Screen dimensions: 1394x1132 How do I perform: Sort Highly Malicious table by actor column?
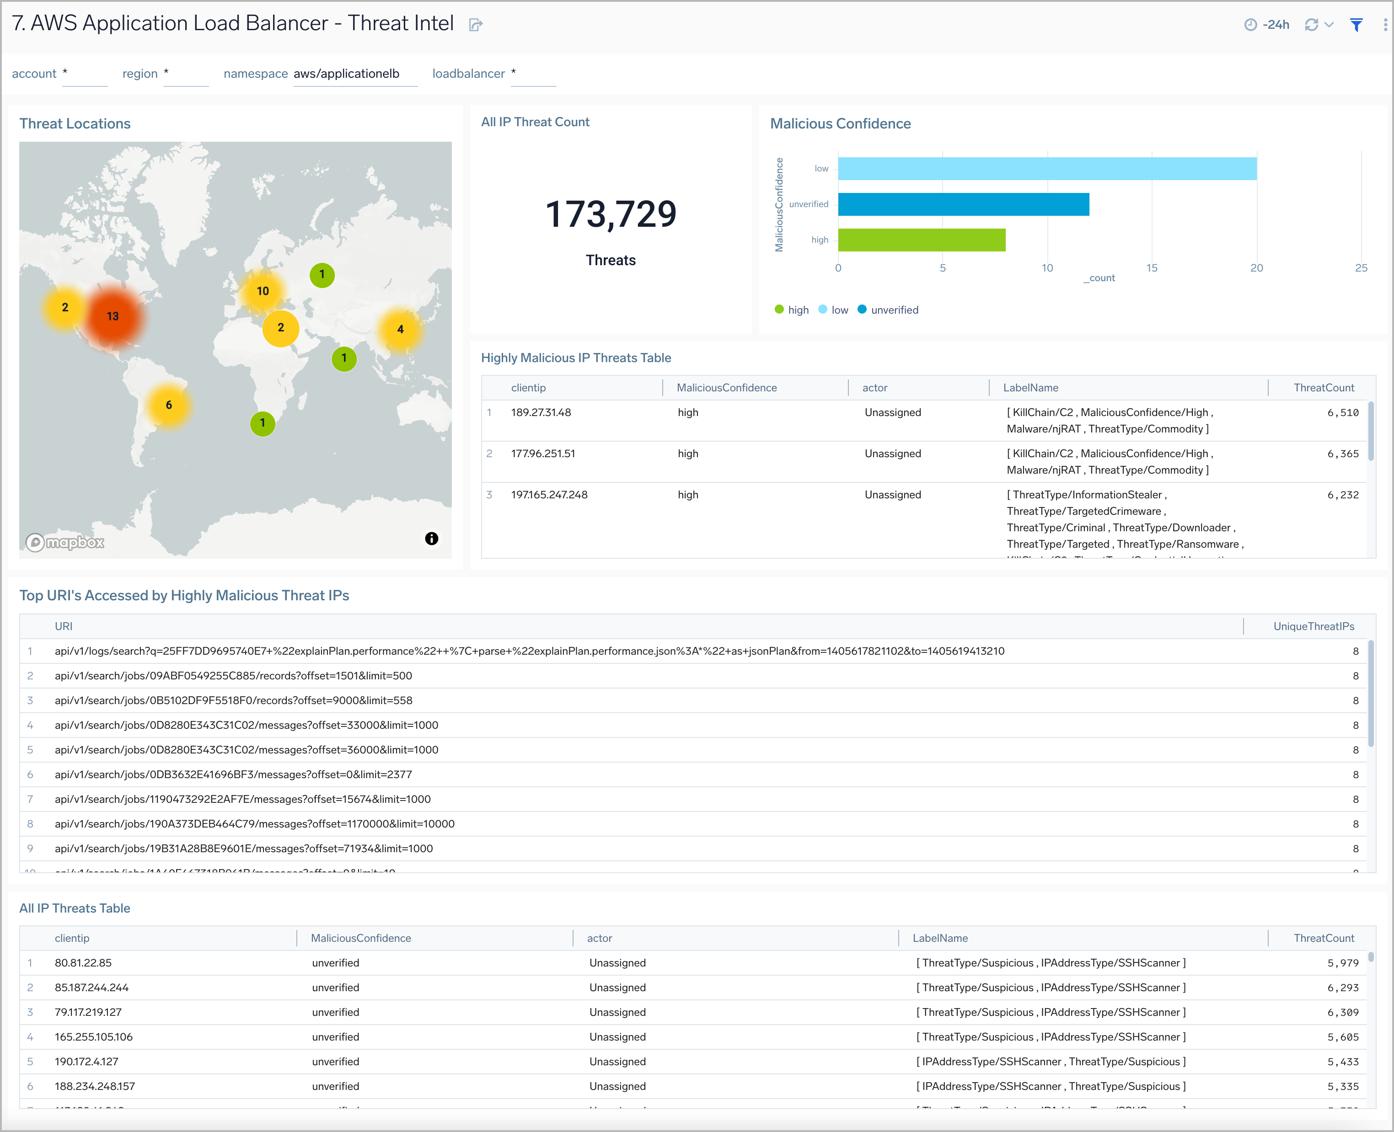coord(875,387)
